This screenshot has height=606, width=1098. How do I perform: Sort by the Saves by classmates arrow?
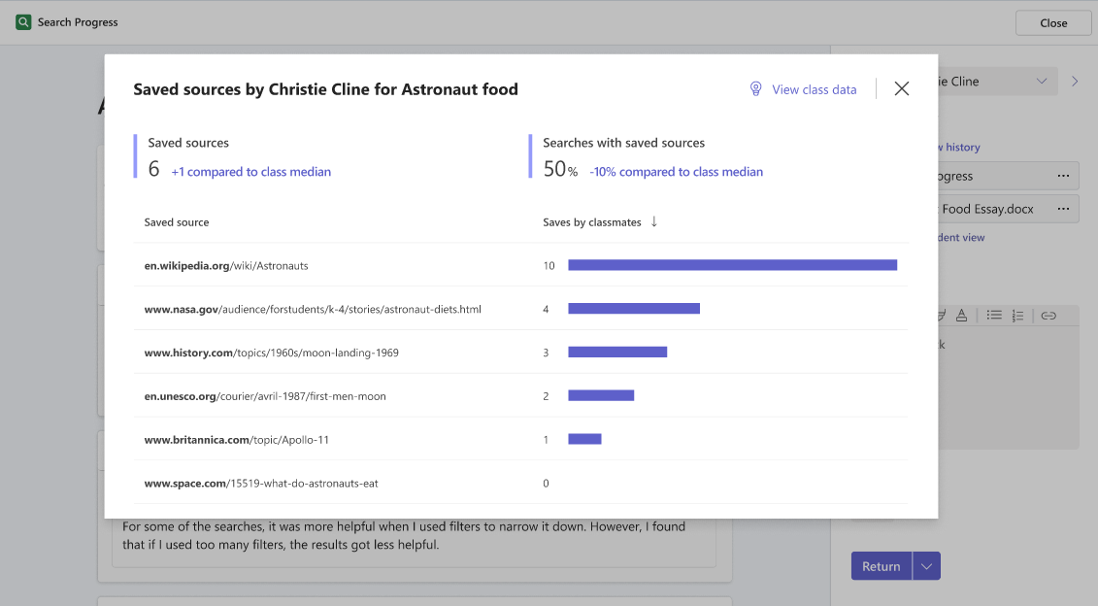(654, 222)
